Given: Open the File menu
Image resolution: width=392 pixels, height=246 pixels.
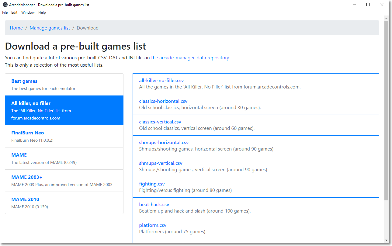Looking at the screenshot, I should (x=5, y=12).
